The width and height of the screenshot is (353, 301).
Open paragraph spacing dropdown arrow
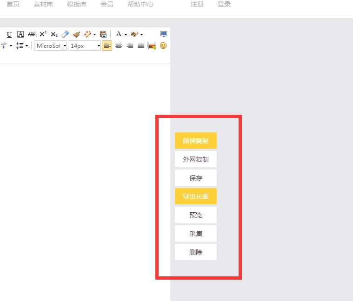(x=11, y=46)
